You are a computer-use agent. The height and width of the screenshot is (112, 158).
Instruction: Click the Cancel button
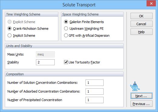pos(141,24)
